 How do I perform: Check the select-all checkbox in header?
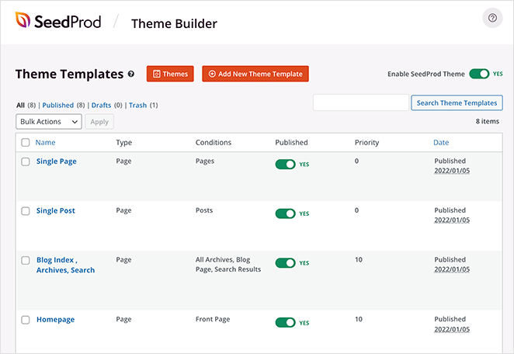tap(26, 143)
